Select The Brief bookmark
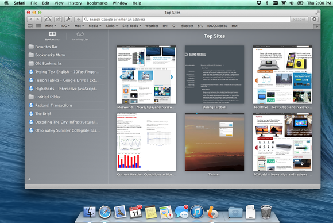Image resolution: width=333 pixels, height=223 pixels. [x=66, y=114]
